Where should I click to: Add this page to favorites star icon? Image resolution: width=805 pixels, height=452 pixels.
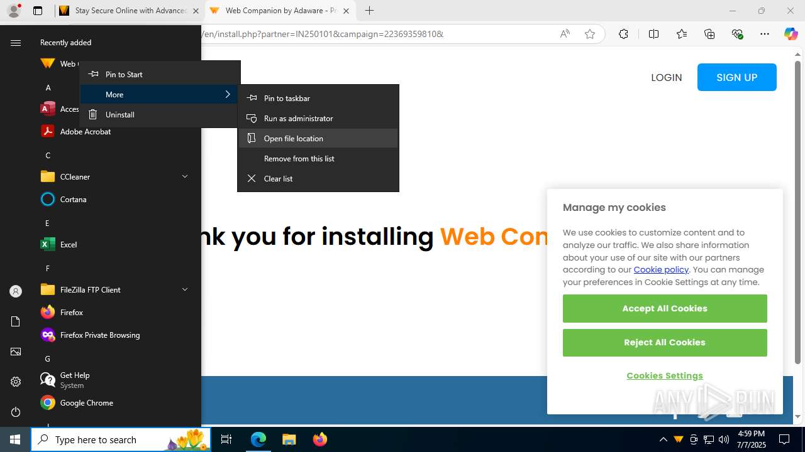[590, 34]
